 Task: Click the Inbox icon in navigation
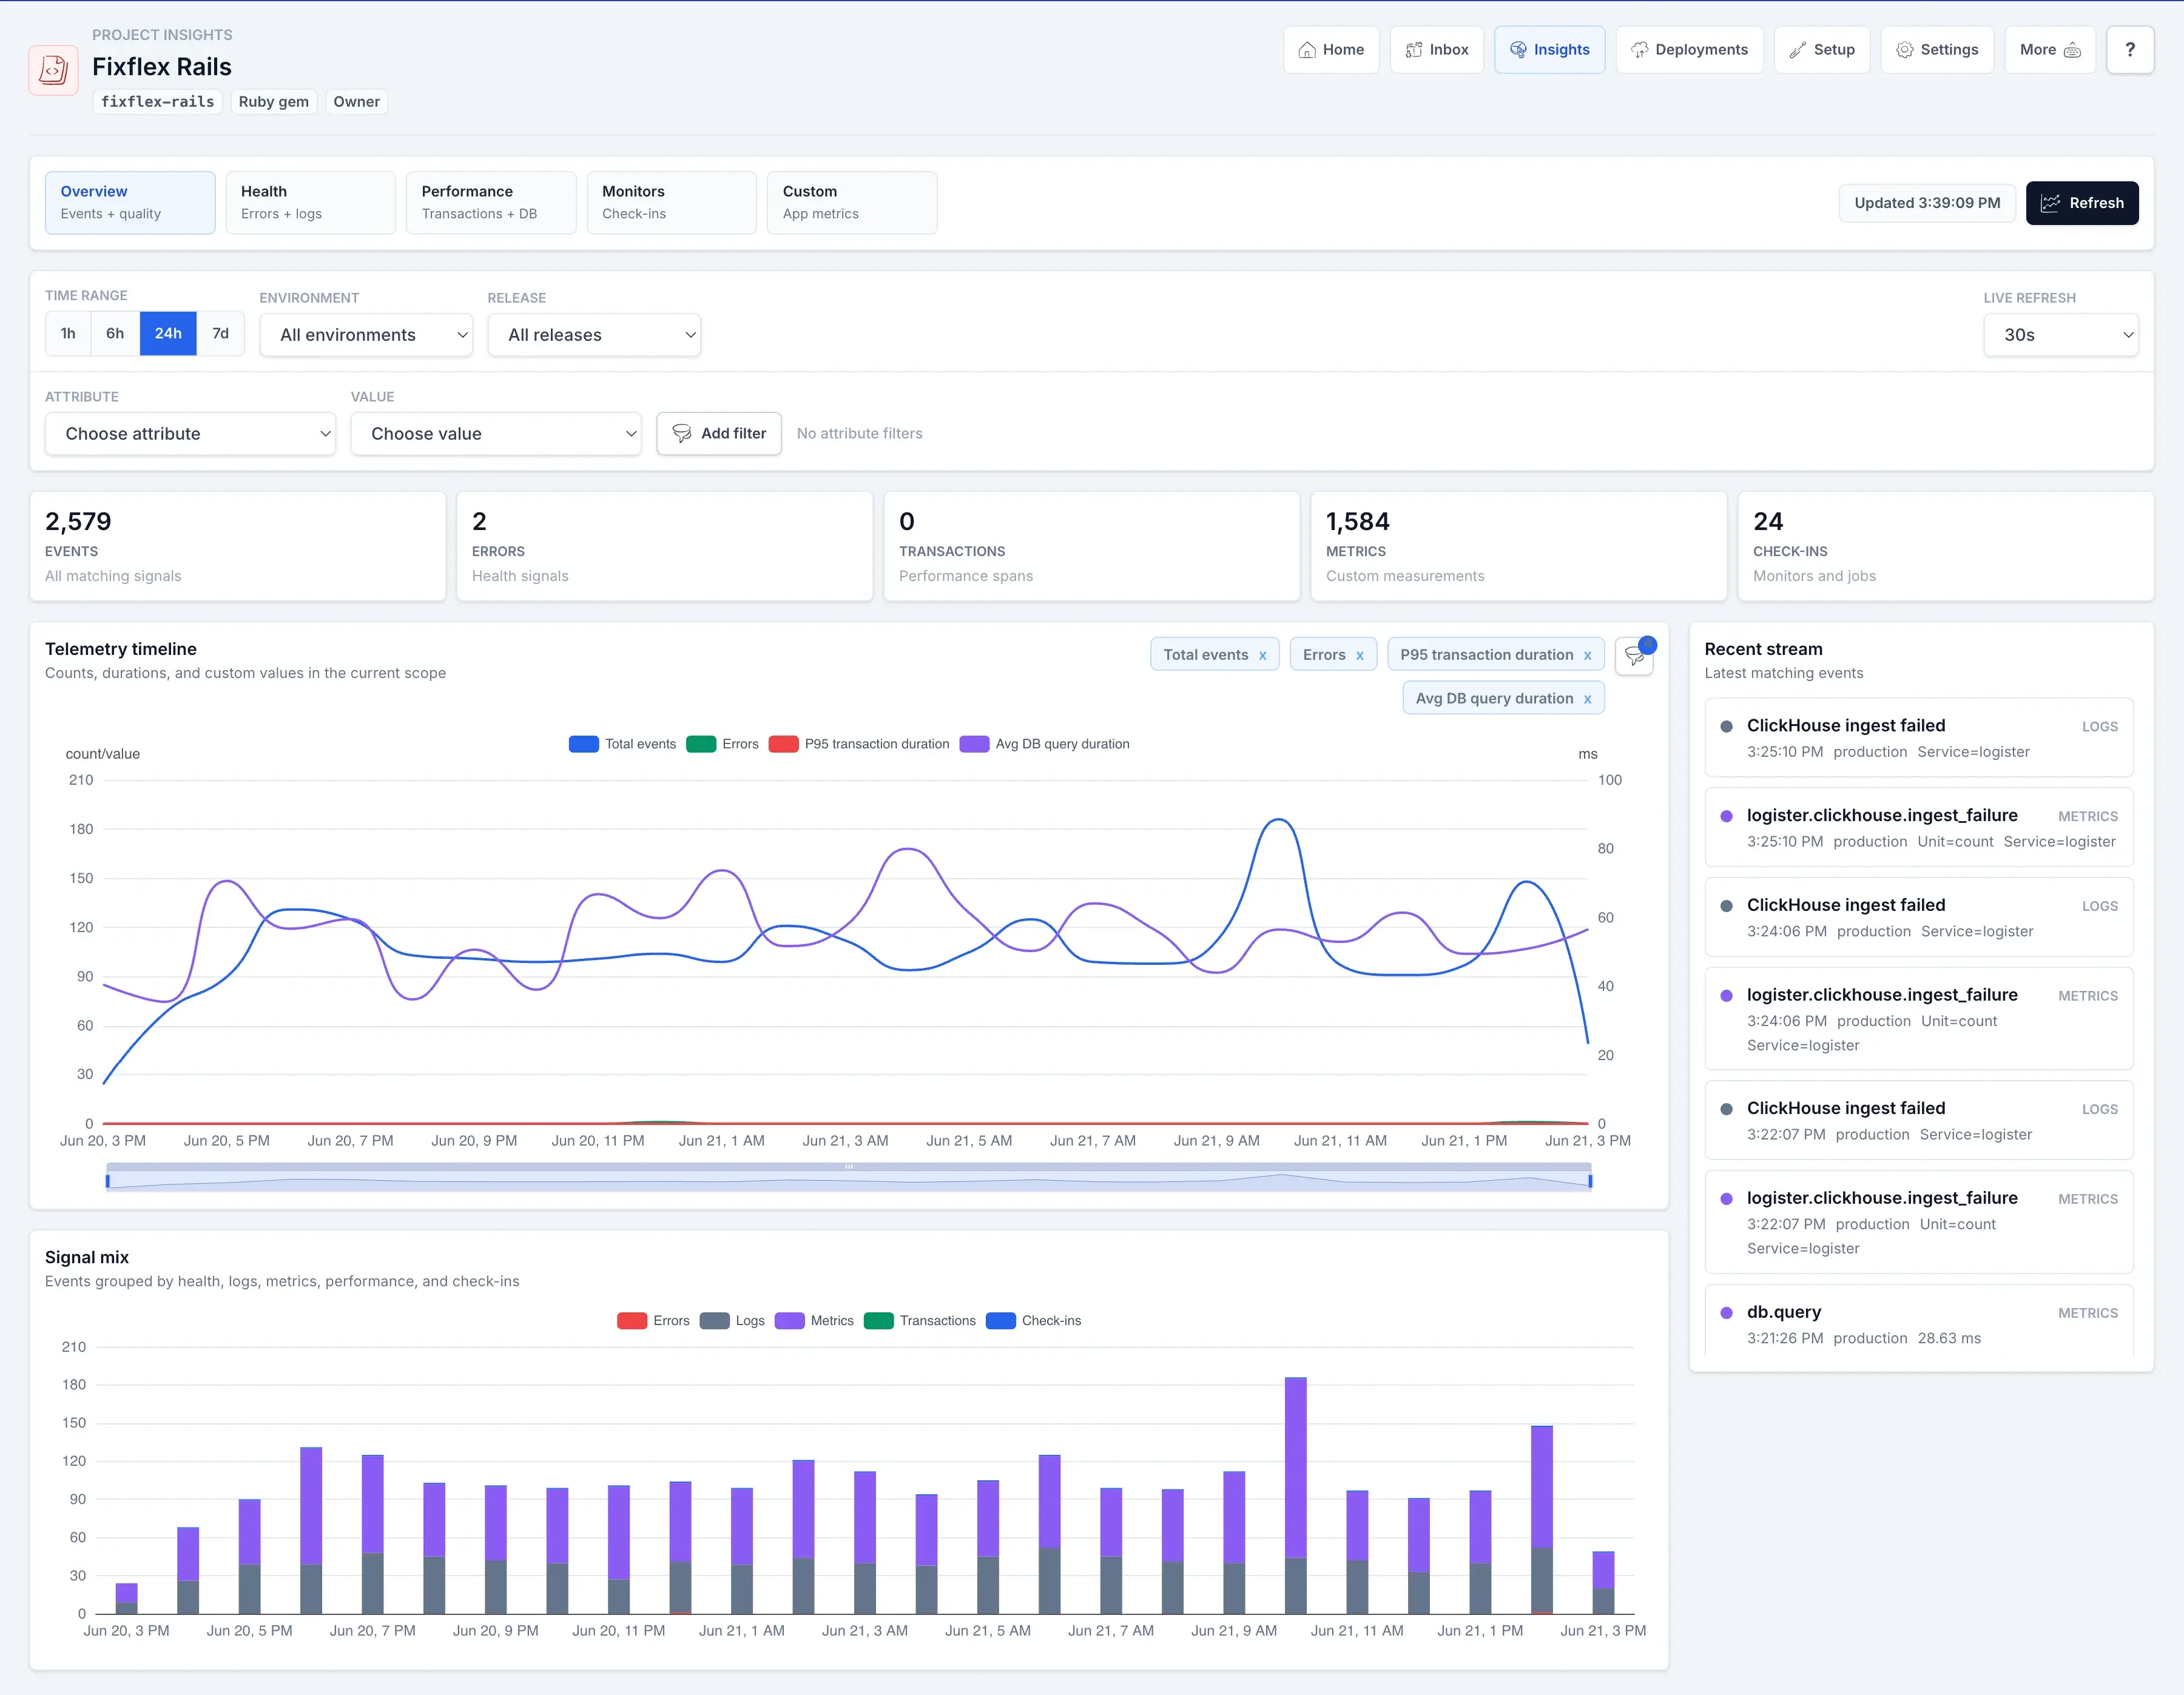click(x=1413, y=50)
